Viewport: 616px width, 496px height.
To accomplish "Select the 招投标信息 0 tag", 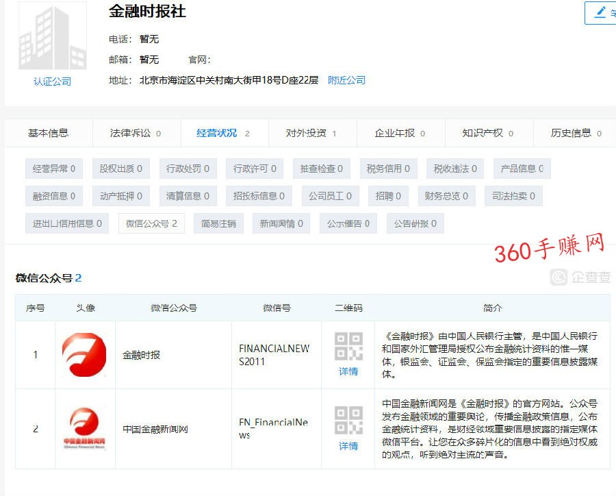I will point(259,196).
